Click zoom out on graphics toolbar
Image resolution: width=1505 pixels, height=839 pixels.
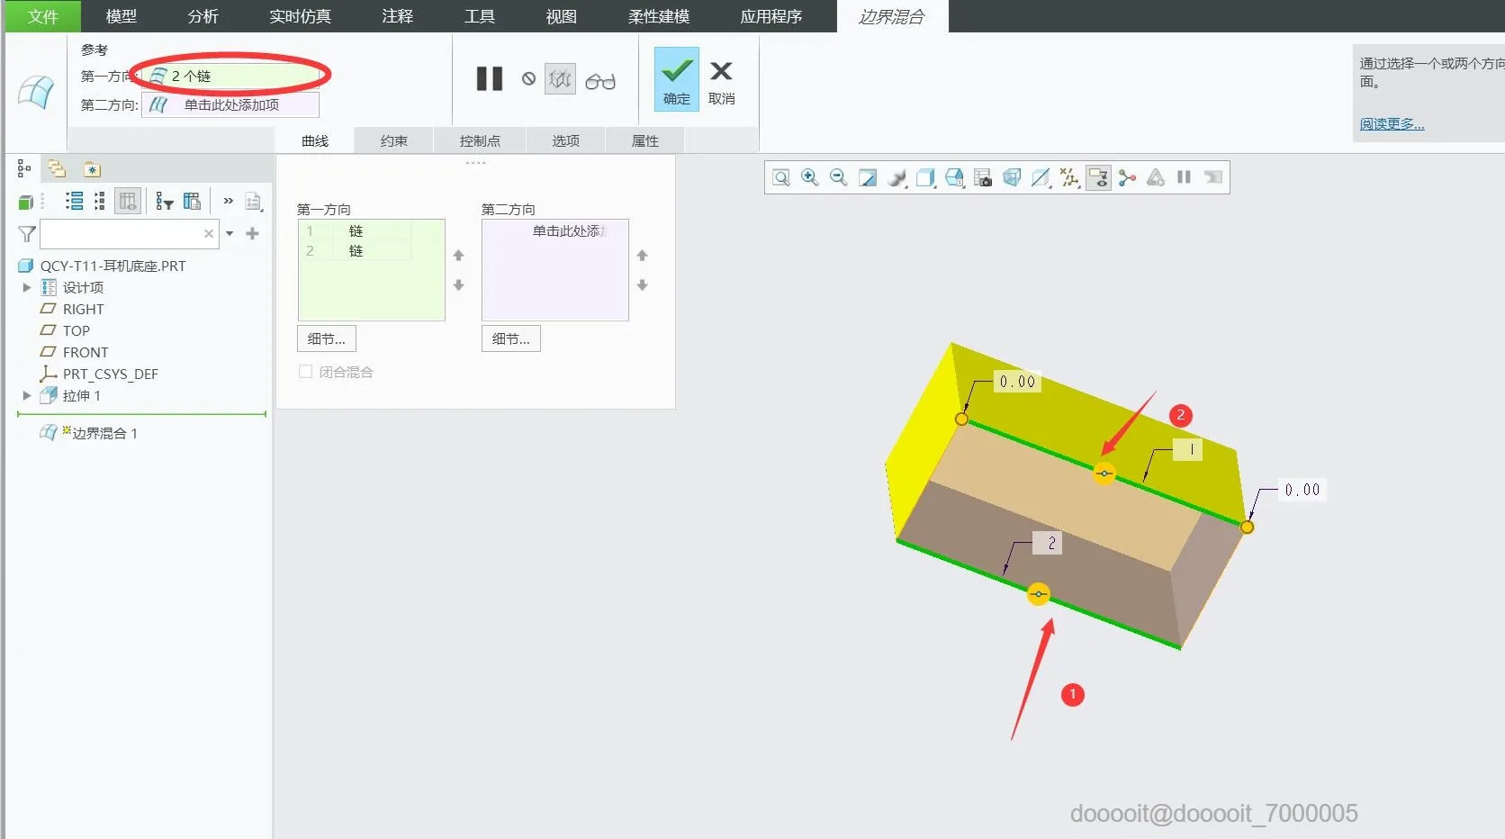[839, 177]
